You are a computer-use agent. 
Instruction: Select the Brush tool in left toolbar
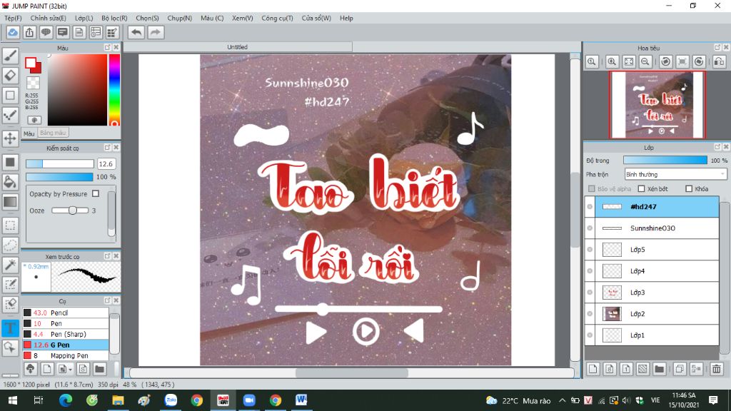(x=10, y=56)
